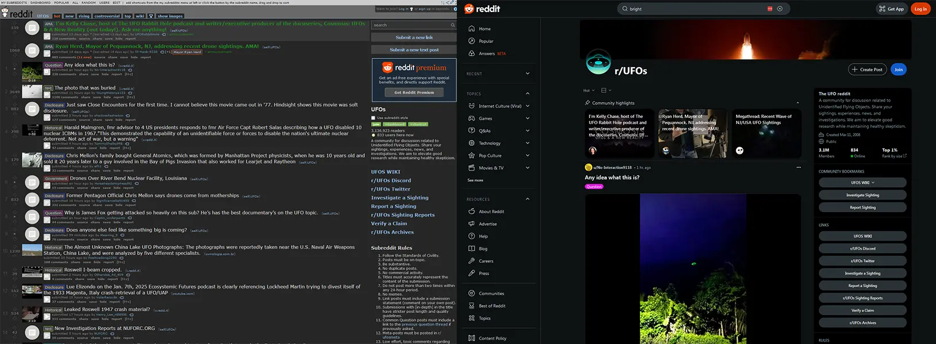Click the About Reddit icon under Resources
The width and height of the screenshot is (936, 344).
[x=472, y=212]
